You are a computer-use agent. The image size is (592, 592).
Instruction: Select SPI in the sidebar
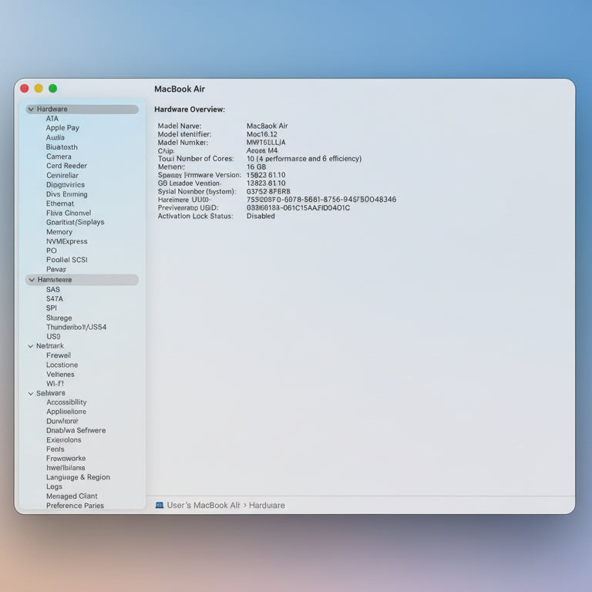[x=52, y=308]
